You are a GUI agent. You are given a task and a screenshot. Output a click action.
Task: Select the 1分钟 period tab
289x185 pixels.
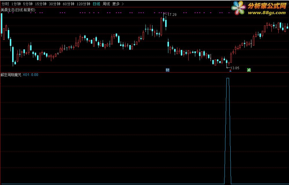(x=16, y=4)
